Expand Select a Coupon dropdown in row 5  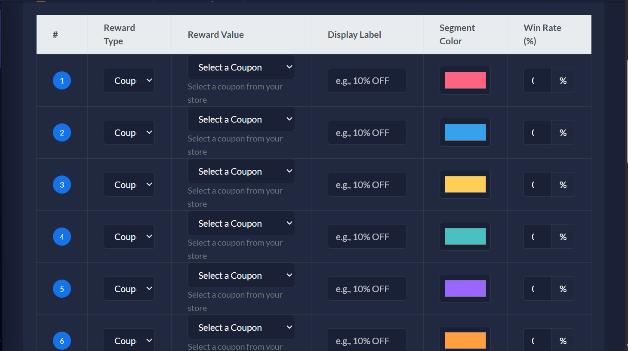[x=241, y=275]
